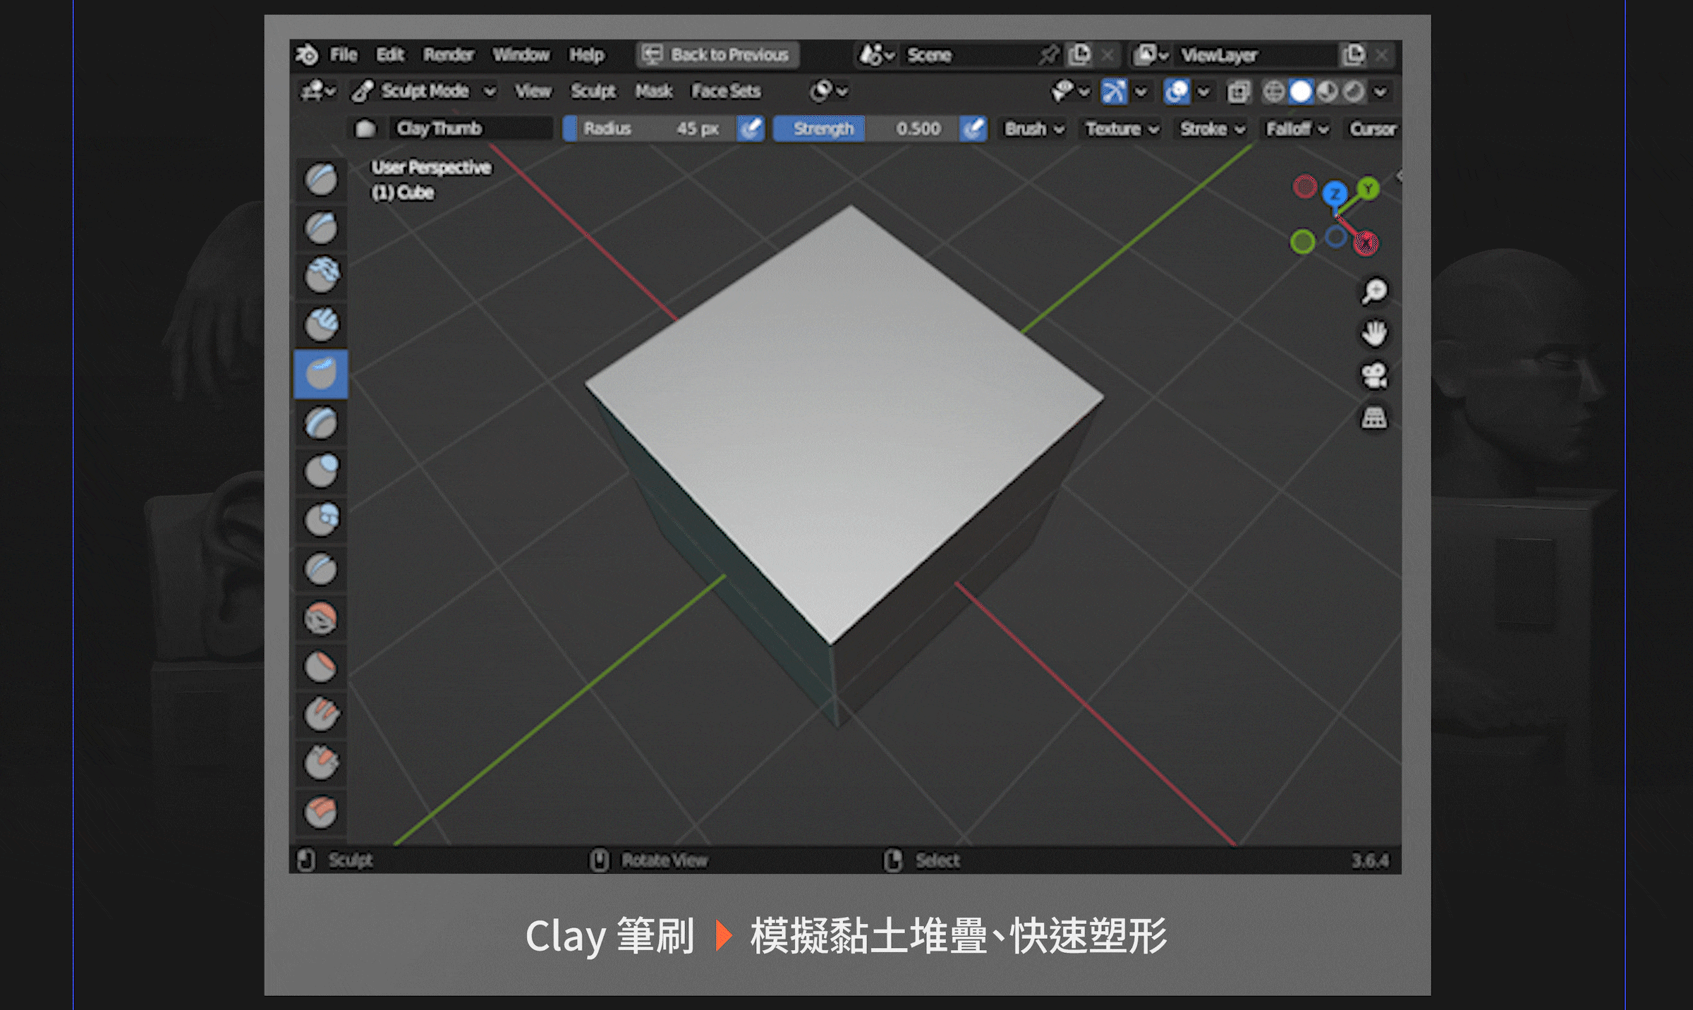The width and height of the screenshot is (1693, 1010).
Task: Select the Clay Thumb brush tool
Action: pos(321,375)
